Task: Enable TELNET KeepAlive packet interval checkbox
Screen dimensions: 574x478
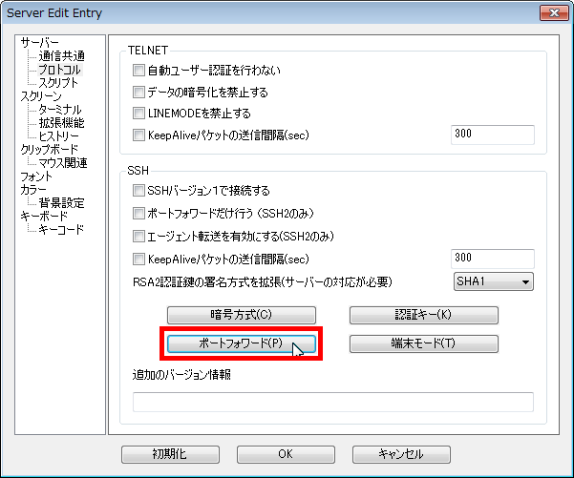Action: 138,135
